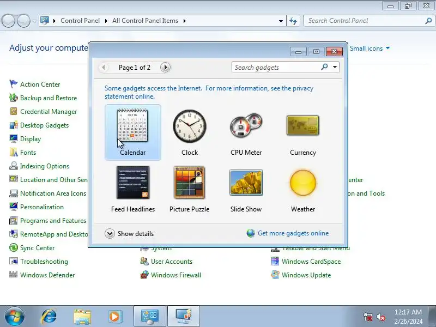Click the Windows Firewall icon
The image size is (436, 327).
point(144,275)
